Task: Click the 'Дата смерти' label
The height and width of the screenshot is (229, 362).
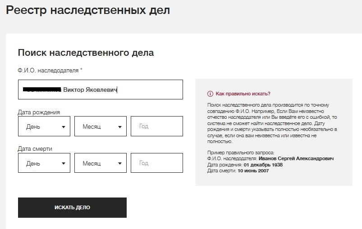Action: (x=35, y=149)
